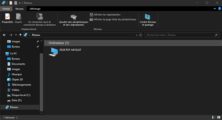Connect with Bureau à distance

40,20
